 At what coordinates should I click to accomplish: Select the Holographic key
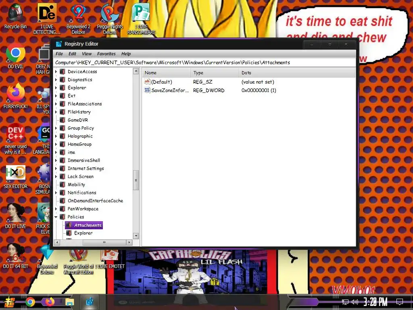pyautogui.click(x=80, y=136)
